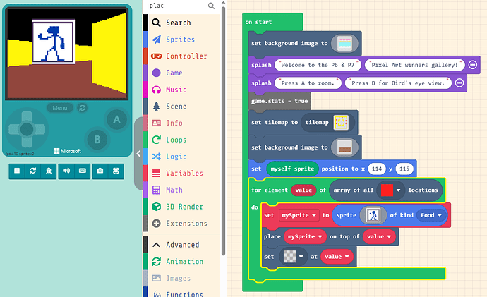Open the mySprite variable dropdown in set block
487x297 pixels.
tap(299, 215)
